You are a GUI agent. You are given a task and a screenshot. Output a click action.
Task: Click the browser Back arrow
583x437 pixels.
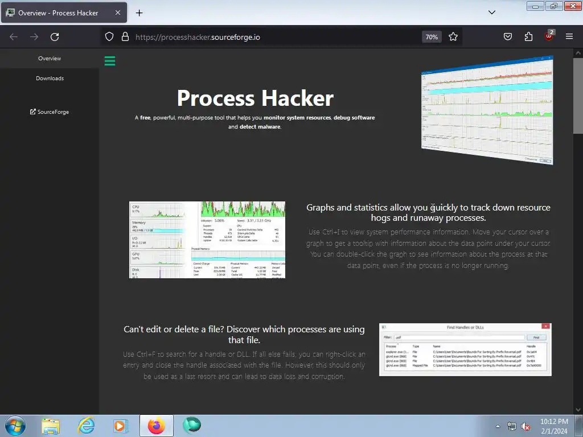pos(14,37)
